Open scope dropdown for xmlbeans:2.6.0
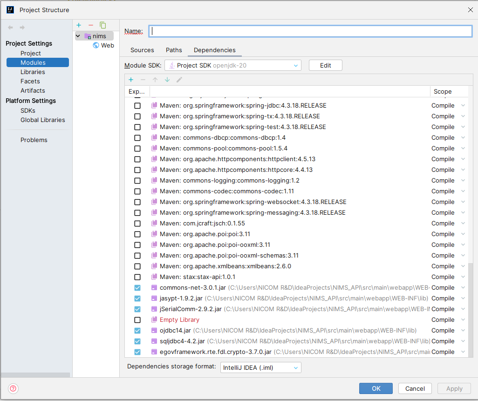The width and height of the screenshot is (478, 401). click(463, 266)
